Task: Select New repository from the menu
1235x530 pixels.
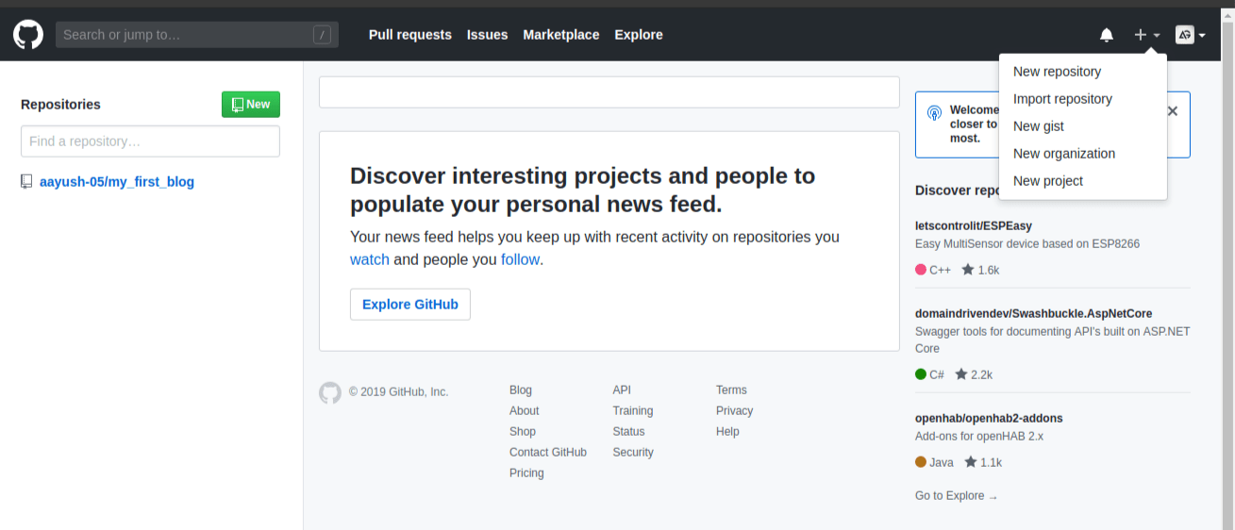Action: (x=1057, y=72)
